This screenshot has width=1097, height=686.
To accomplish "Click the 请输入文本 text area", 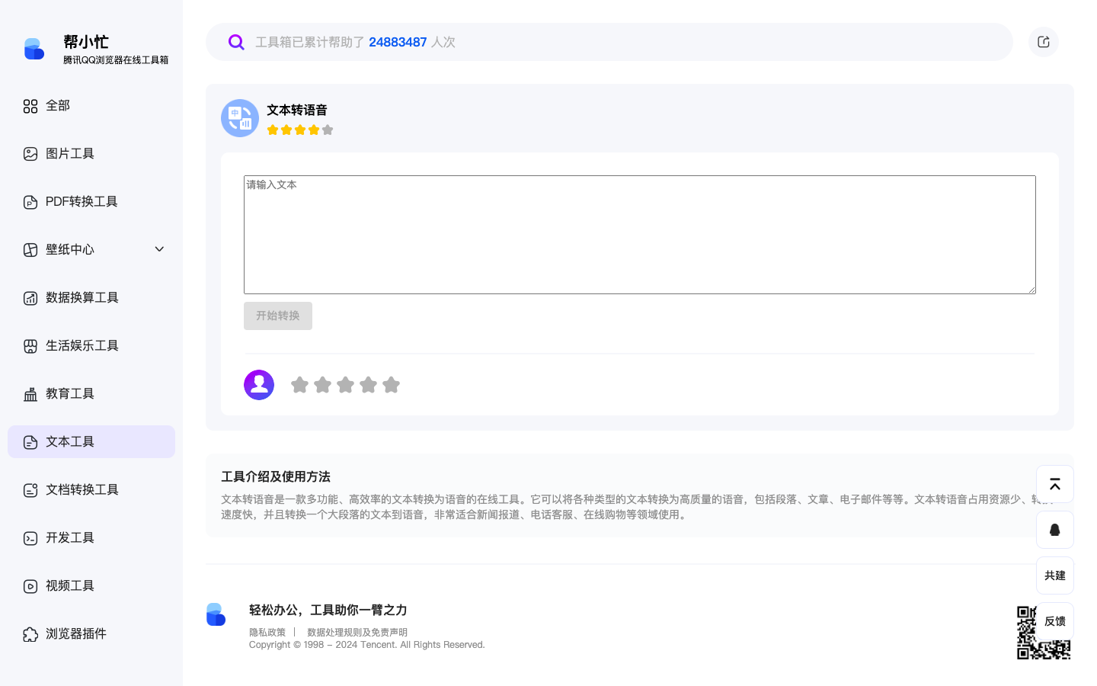I will pos(639,234).
